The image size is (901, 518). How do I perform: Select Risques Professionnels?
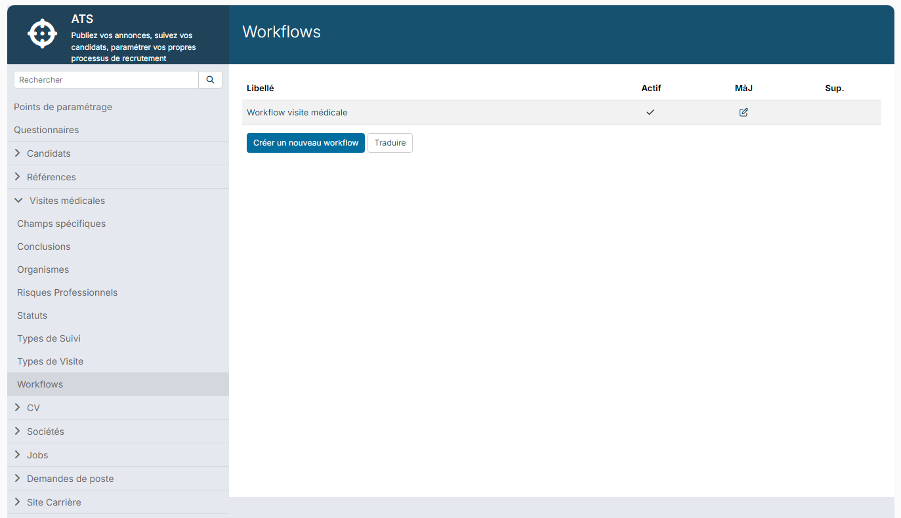[x=67, y=292]
